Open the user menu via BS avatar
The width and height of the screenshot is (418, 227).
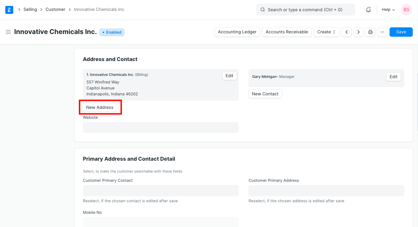click(x=406, y=10)
